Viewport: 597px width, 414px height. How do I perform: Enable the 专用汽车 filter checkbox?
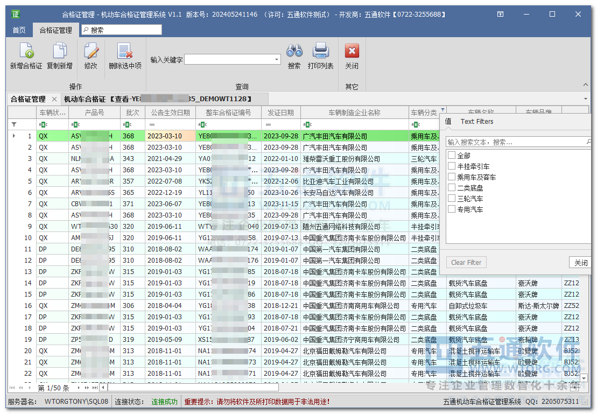pyautogui.click(x=452, y=209)
